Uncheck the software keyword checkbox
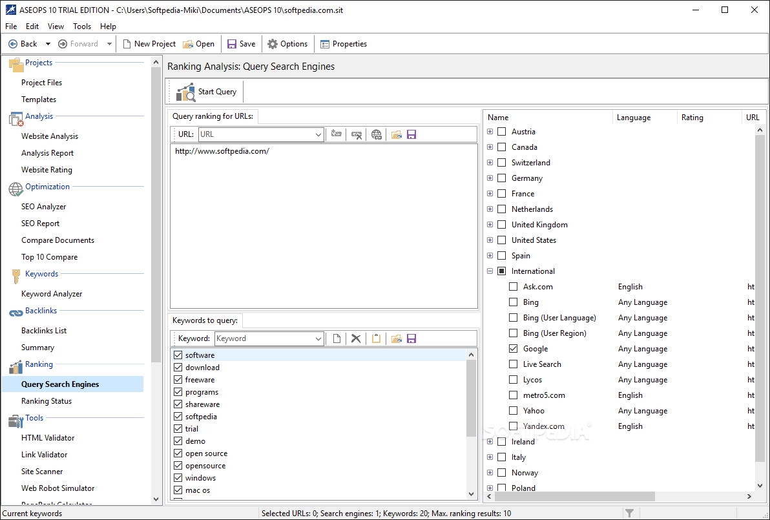Screen dimensions: 770x520 [178, 355]
